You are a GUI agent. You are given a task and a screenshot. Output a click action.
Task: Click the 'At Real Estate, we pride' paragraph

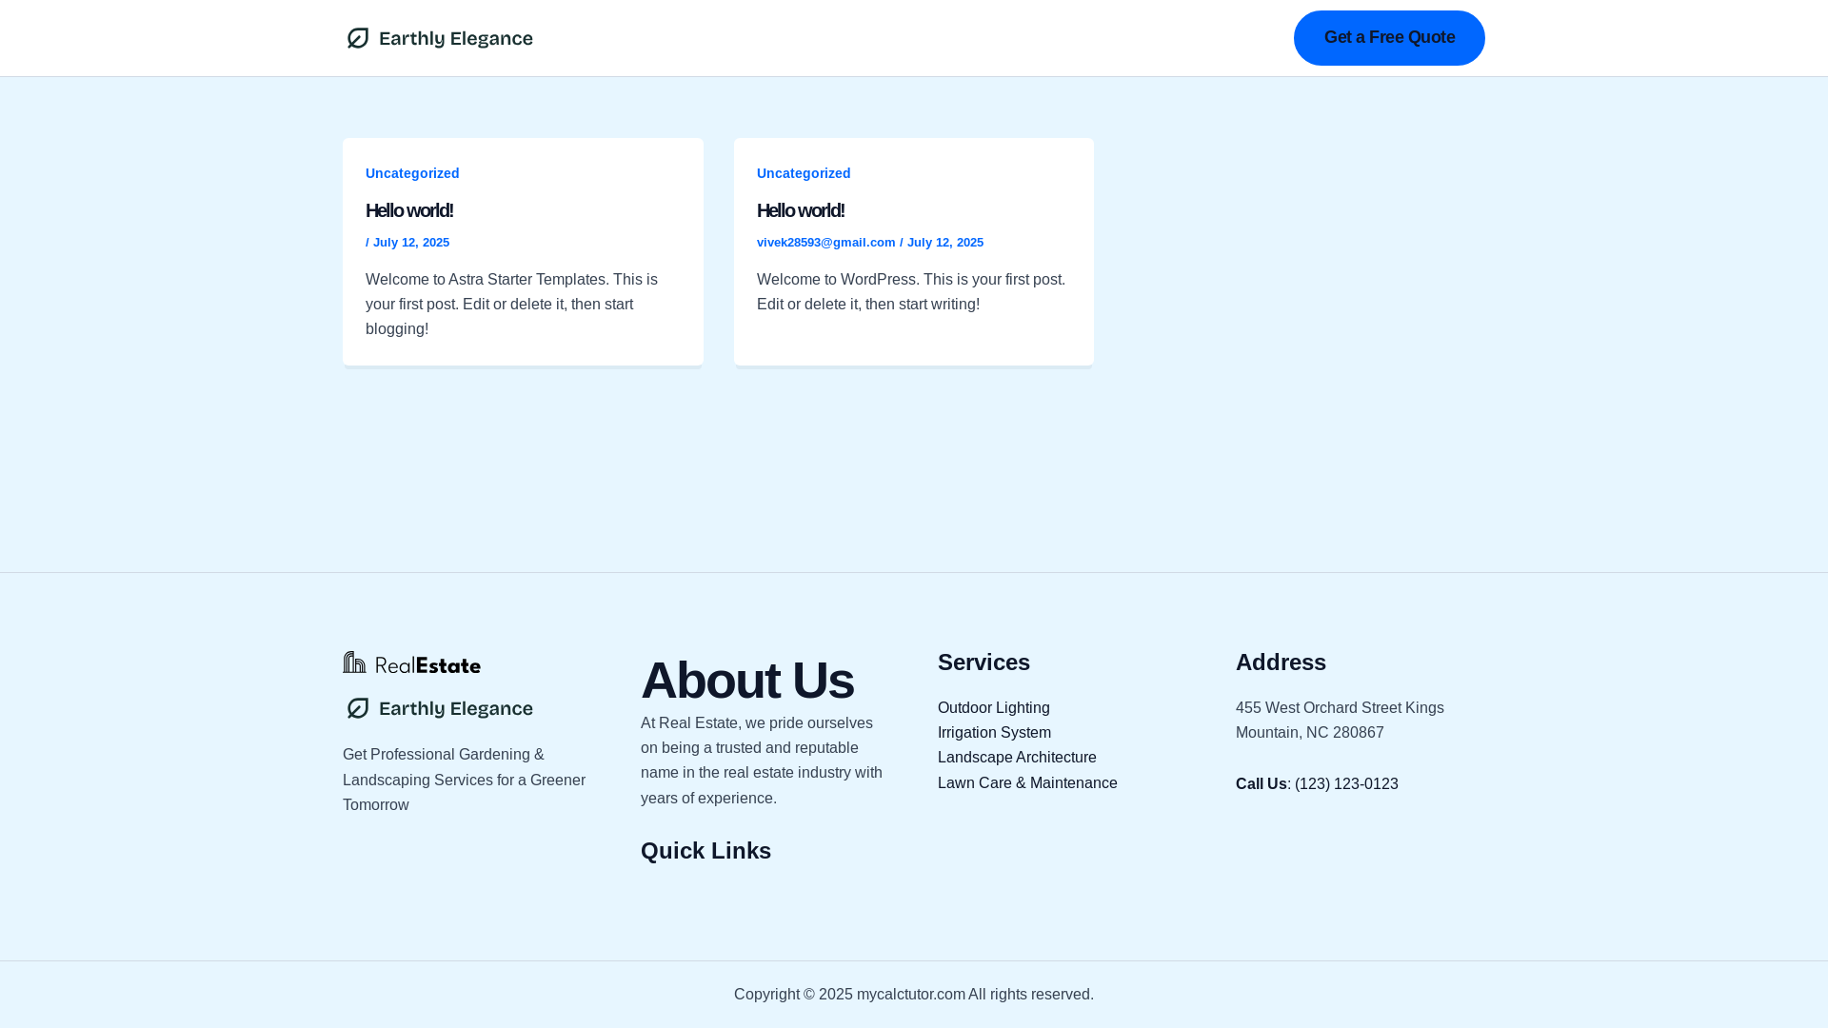coord(762,761)
